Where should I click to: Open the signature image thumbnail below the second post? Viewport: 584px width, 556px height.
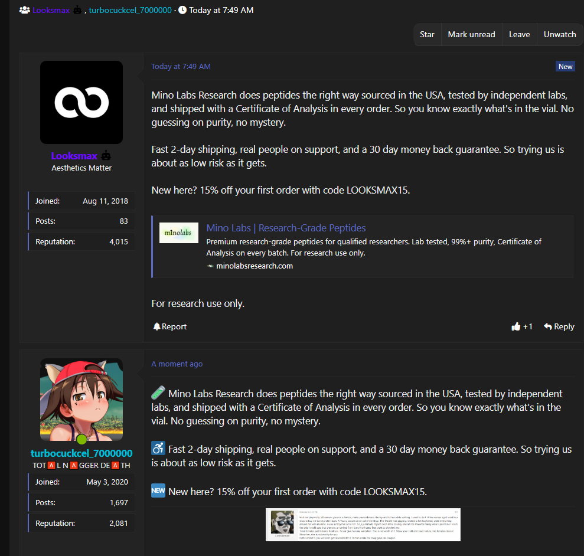click(x=363, y=524)
